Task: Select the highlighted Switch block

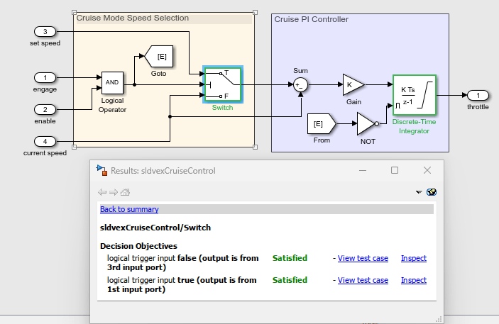Action: pyautogui.click(x=223, y=84)
